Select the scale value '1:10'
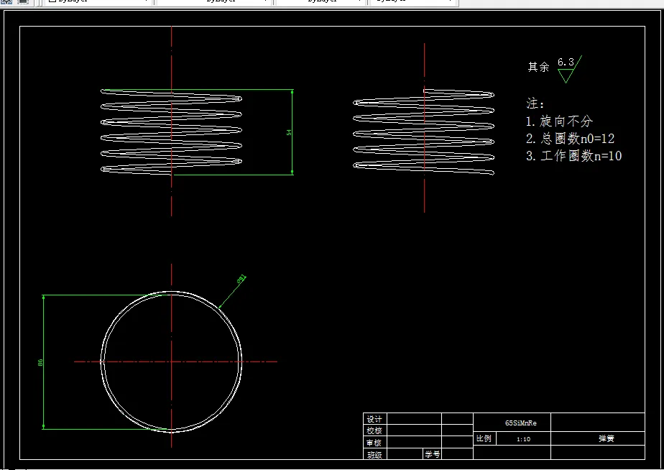 [523, 439]
